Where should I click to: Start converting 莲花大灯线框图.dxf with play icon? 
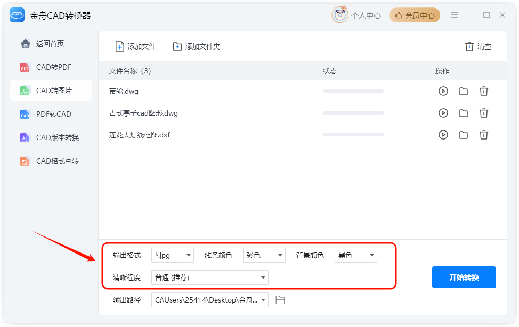443,135
